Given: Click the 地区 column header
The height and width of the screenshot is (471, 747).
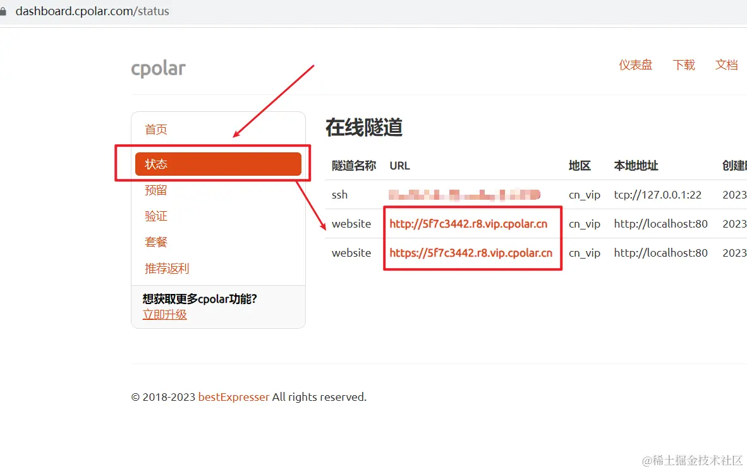Looking at the screenshot, I should pyautogui.click(x=580, y=166).
